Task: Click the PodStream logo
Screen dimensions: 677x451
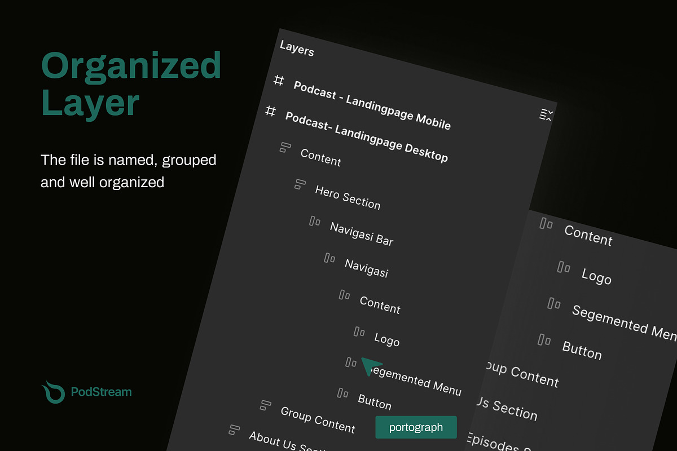Action: click(86, 392)
